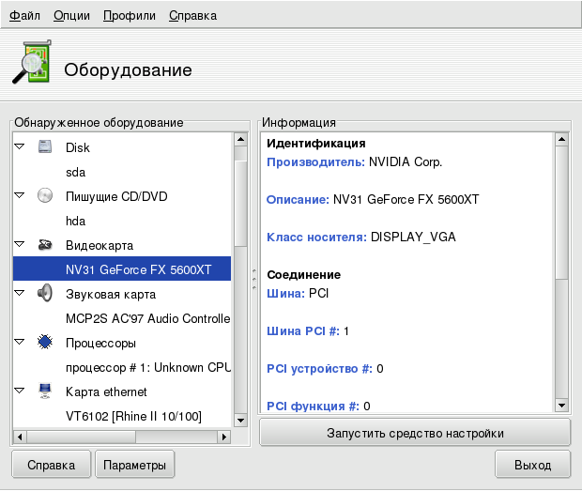Click the Звуковая карта speaker icon

45,293
